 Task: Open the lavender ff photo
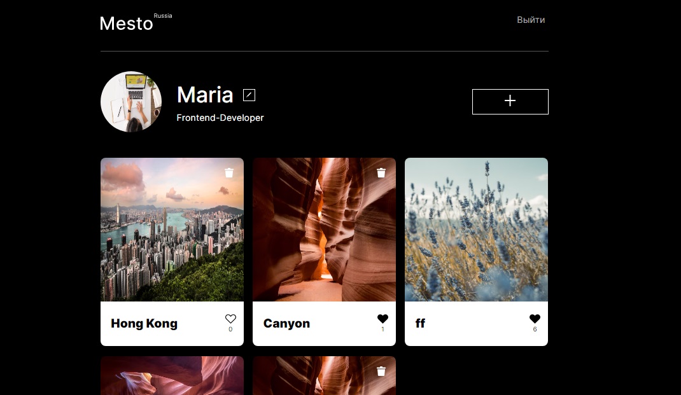[476, 230]
